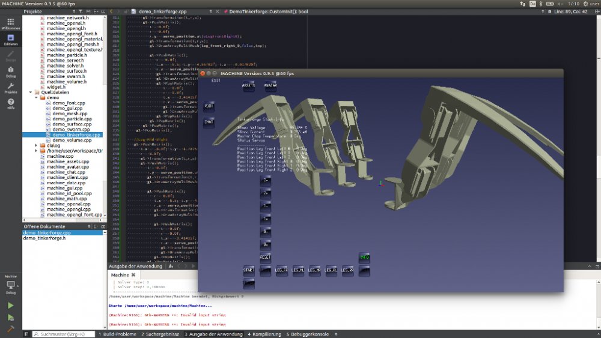Image resolution: width=601 pixels, height=338 pixels.
Task: Click the AVATAR button in the MACHINE window
Action: coord(270,85)
